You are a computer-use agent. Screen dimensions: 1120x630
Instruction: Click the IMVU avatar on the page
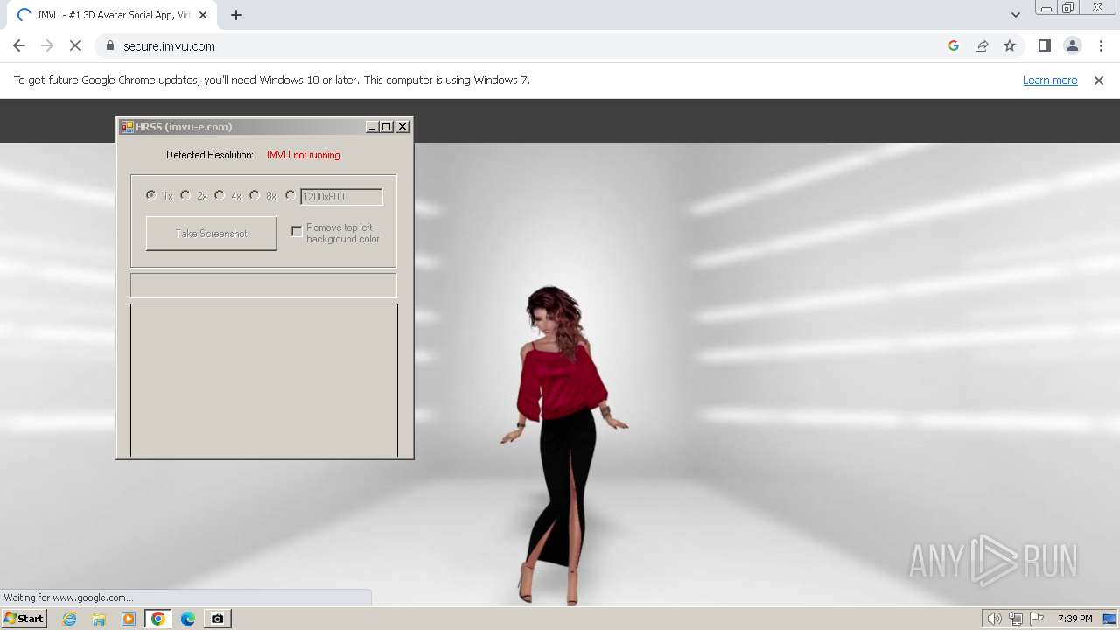563,444
